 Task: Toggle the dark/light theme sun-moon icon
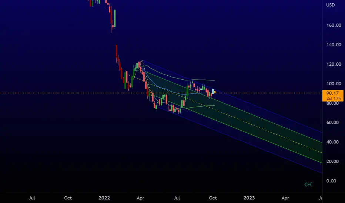[x=308, y=184]
